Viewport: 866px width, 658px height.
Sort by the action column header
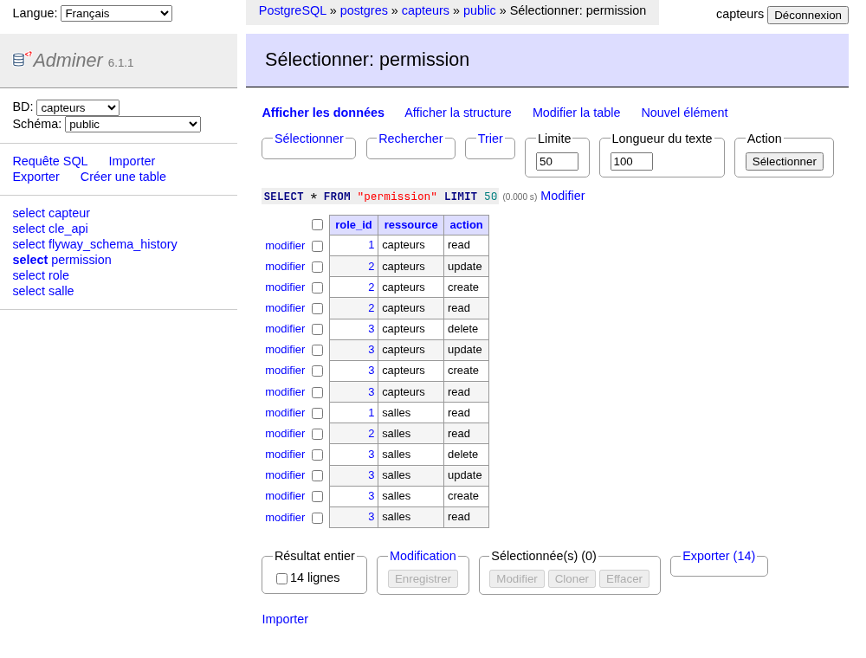pyautogui.click(x=466, y=224)
